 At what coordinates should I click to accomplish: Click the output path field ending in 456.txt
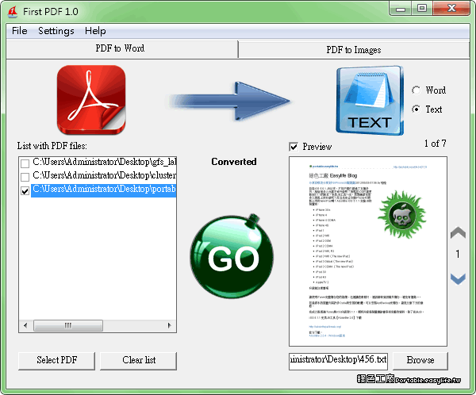coord(338,361)
